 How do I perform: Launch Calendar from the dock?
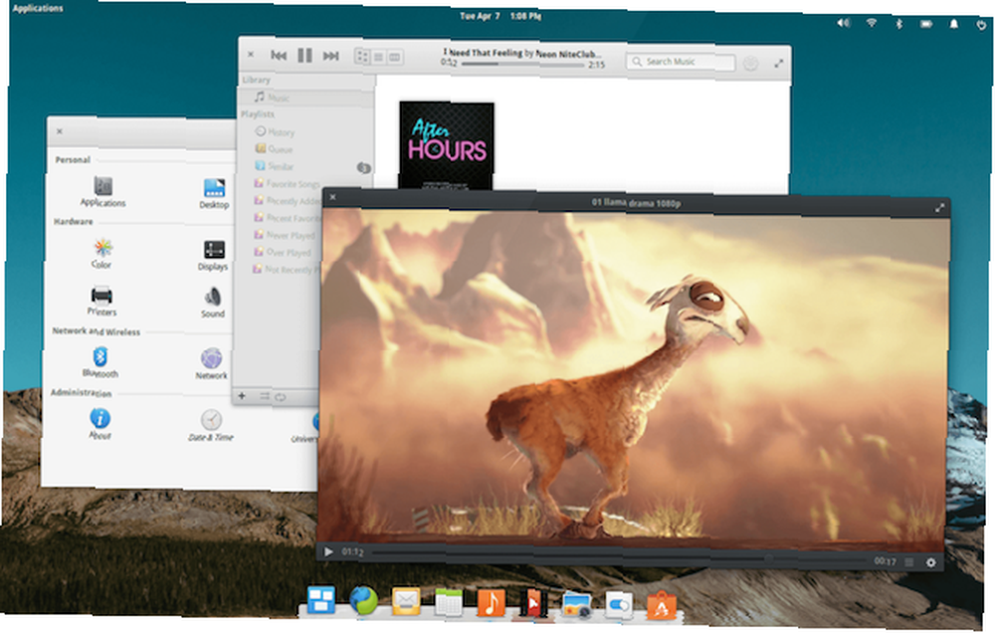coord(448,603)
